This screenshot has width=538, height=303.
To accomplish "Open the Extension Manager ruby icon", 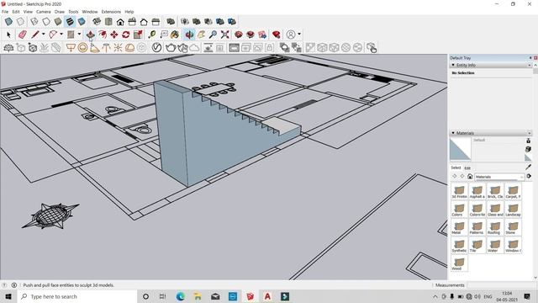I will click(x=277, y=35).
